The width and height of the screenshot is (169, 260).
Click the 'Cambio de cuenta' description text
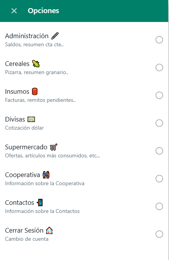pyautogui.click(x=27, y=239)
